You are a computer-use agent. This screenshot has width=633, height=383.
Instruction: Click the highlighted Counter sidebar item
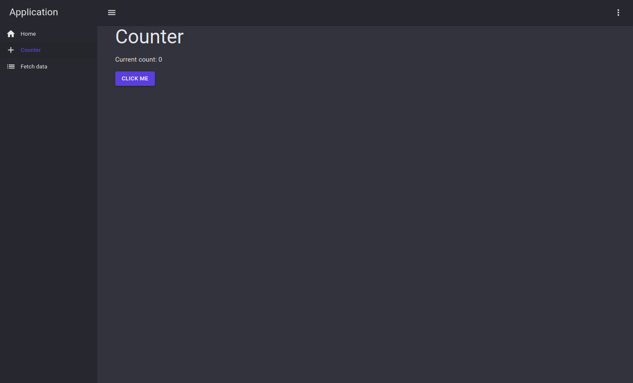[31, 50]
